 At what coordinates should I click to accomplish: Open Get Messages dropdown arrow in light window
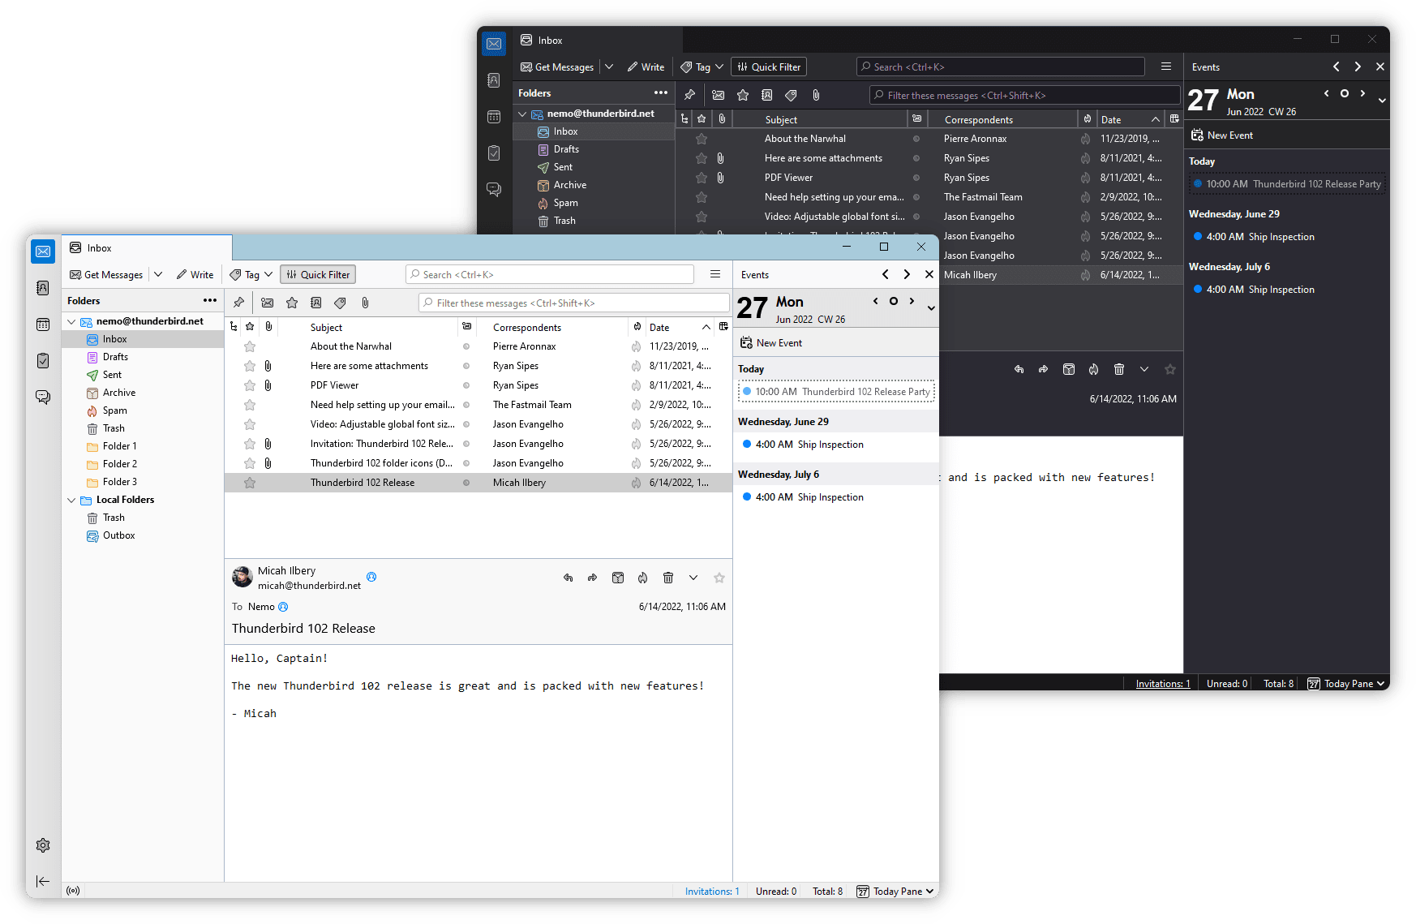click(x=158, y=274)
